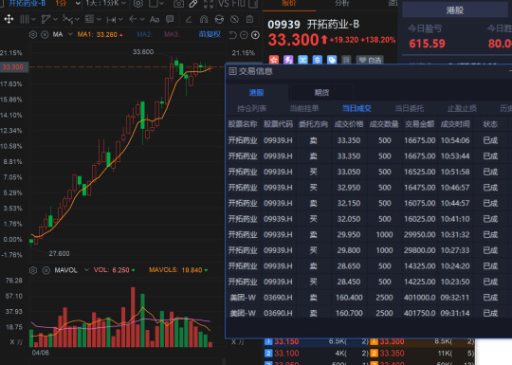Open the chart snapshot camera
This screenshot has width=512, height=365.
tap(178, 4)
